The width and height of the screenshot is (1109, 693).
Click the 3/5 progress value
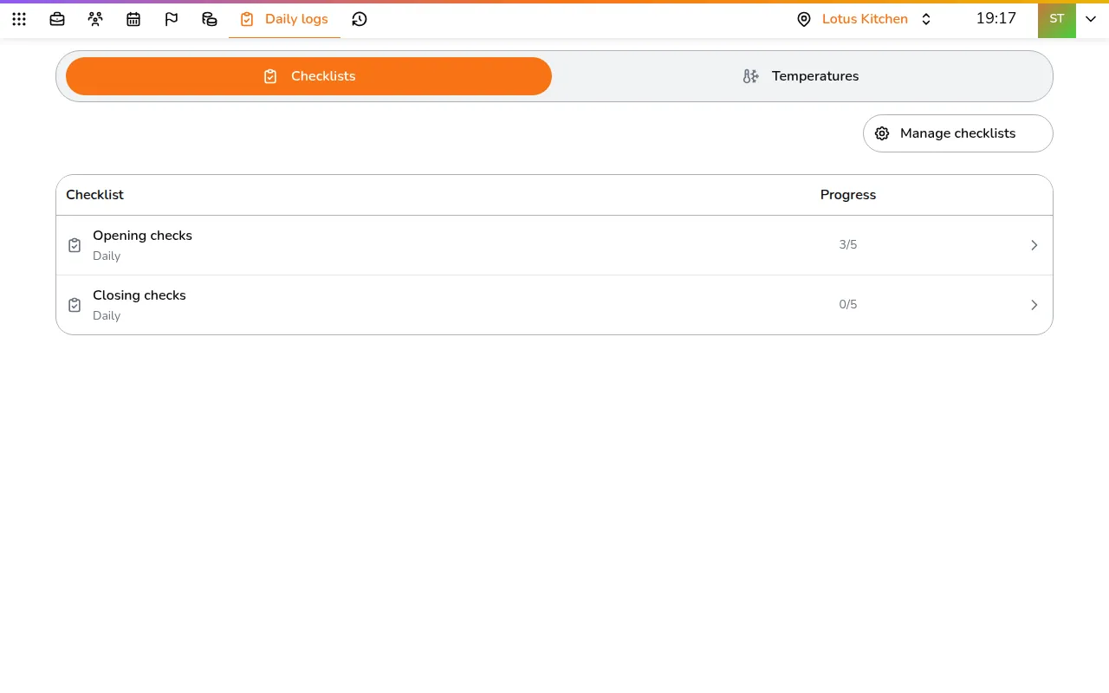pos(848,245)
